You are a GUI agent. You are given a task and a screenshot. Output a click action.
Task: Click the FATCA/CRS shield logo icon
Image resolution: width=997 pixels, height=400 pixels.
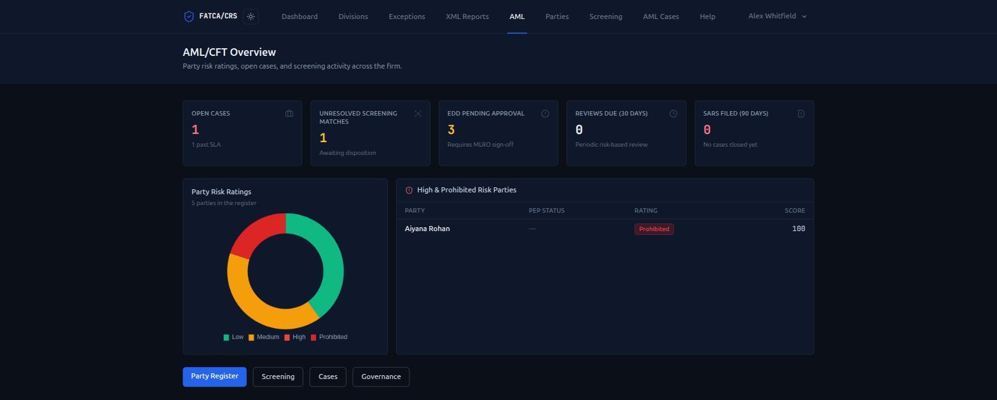(189, 17)
